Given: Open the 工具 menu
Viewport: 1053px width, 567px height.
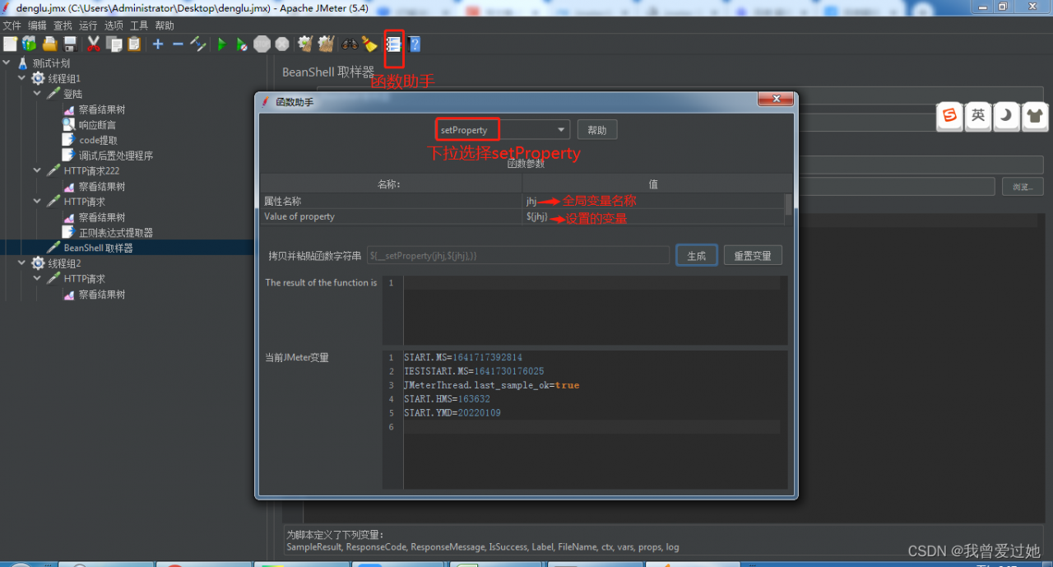Looking at the screenshot, I should (139, 26).
